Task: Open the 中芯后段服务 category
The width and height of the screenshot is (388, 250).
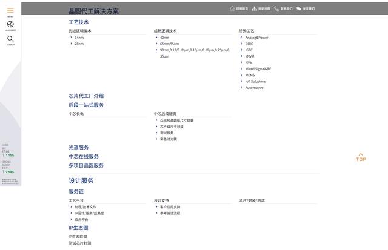Action: tap(165, 114)
